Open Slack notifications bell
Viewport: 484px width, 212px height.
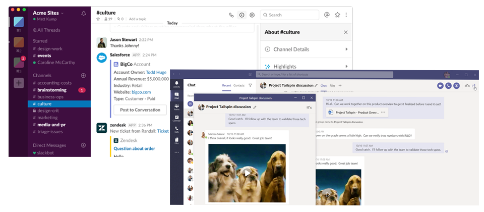[84, 13]
